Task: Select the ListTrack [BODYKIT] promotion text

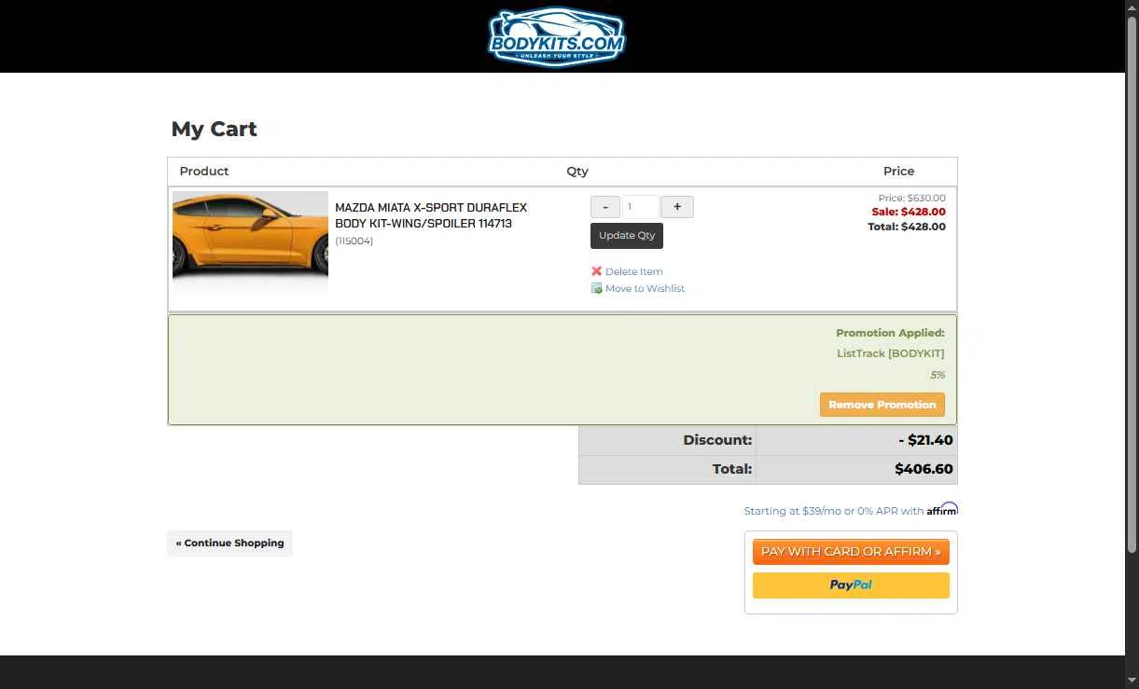Action: pyautogui.click(x=891, y=353)
